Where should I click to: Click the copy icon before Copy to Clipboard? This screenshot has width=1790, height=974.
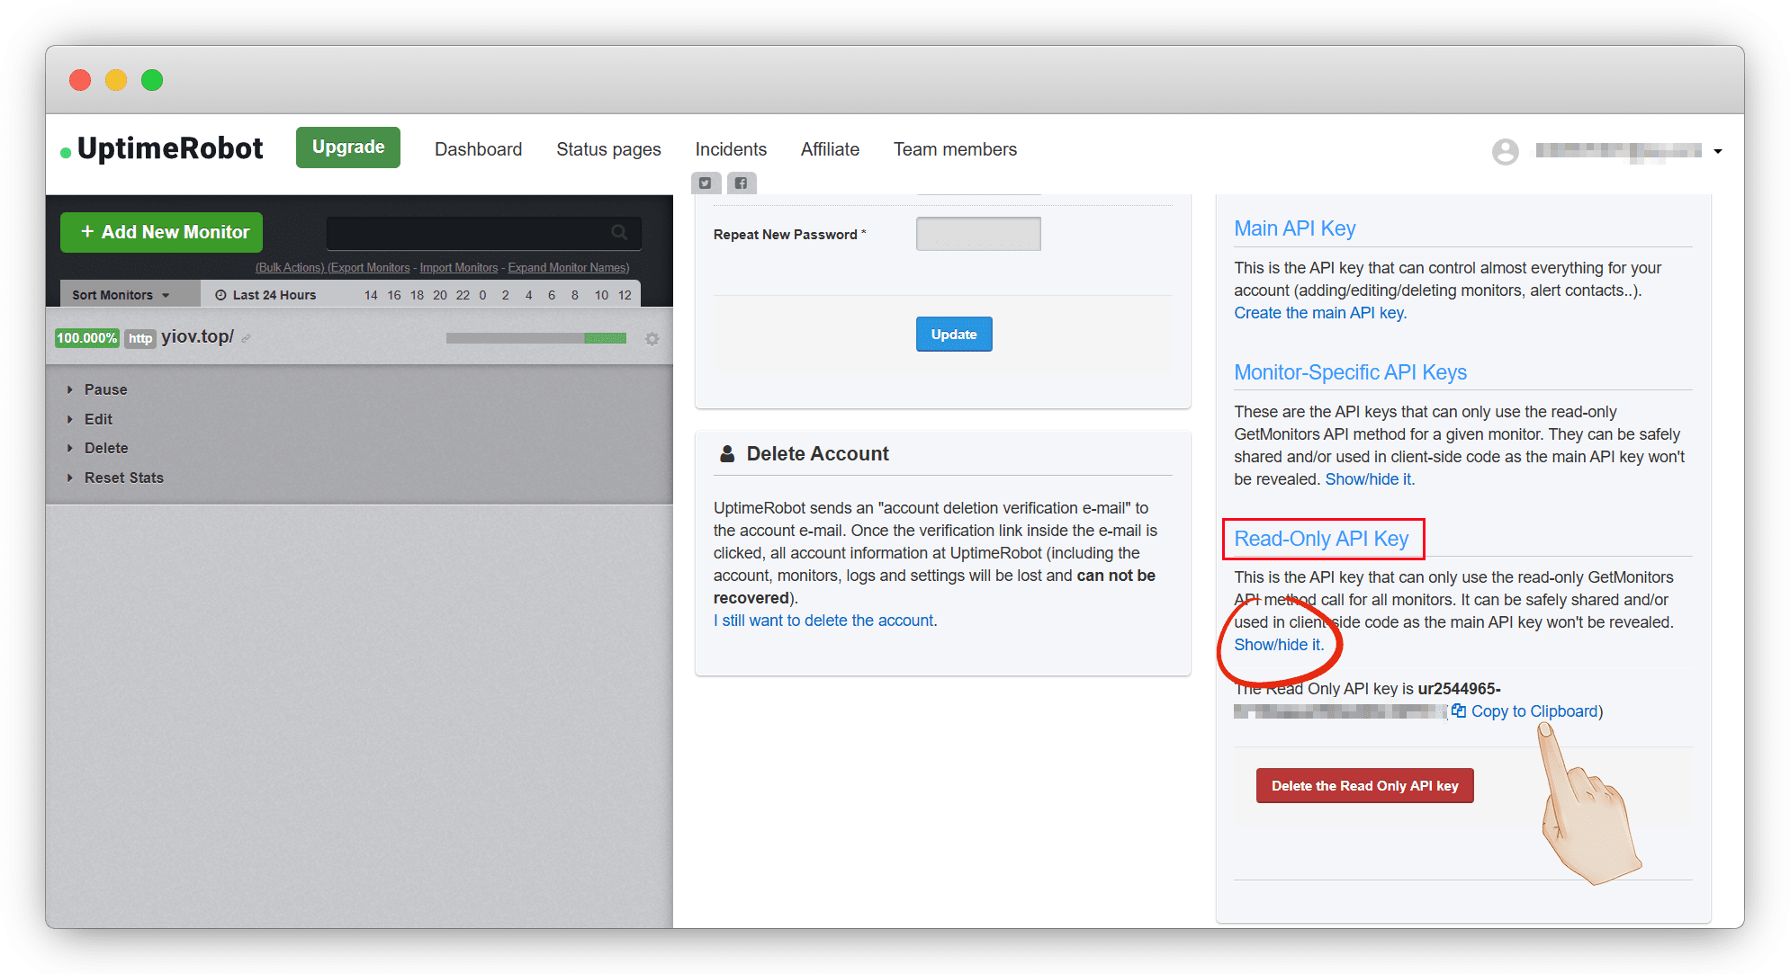coord(1459,711)
